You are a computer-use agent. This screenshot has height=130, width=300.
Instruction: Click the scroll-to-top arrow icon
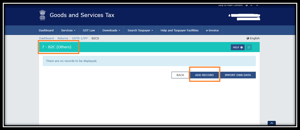272,123
